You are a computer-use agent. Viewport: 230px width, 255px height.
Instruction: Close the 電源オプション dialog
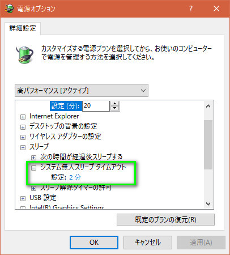(x=216, y=8)
